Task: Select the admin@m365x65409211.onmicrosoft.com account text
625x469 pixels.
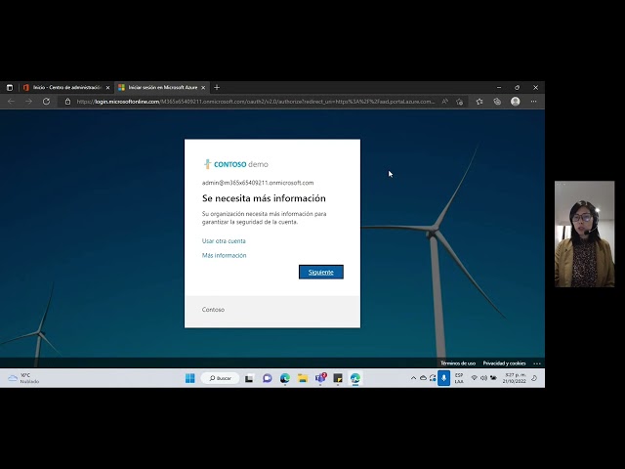Action: [x=258, y=183]
